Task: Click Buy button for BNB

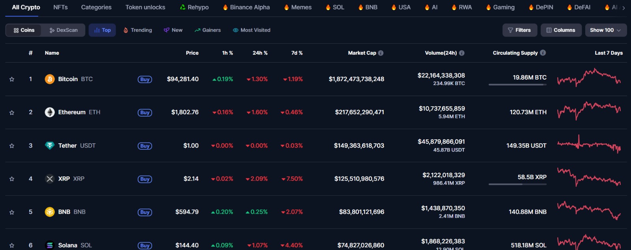Action: [145, 212]
